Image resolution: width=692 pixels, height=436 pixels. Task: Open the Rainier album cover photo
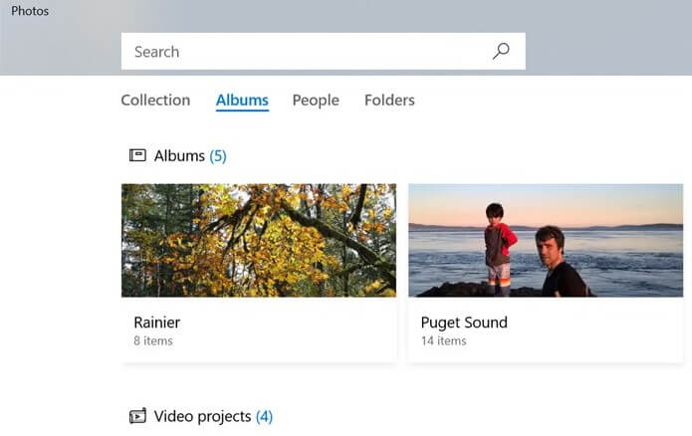pyautogui.click(x=259, y=240)
